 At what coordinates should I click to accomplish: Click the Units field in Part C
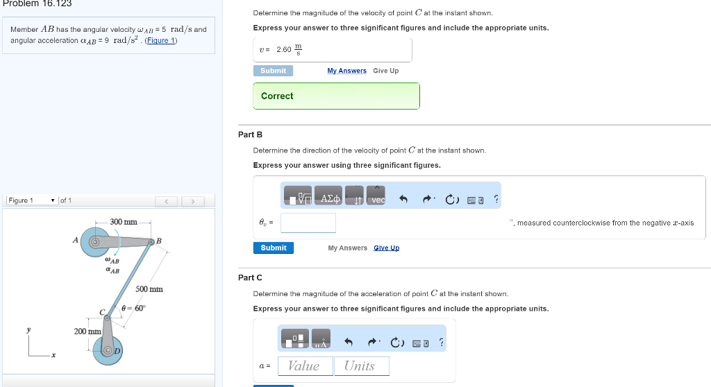pyautogui.click(x=361, y=366)
